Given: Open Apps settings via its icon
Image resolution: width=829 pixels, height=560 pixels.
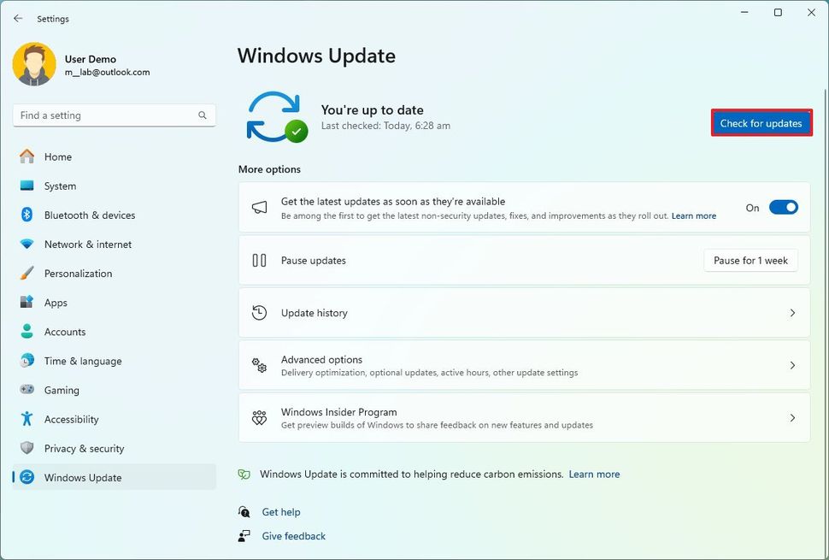Looking at the screenshot, I should pyautogui.click(x=27, y=302).
